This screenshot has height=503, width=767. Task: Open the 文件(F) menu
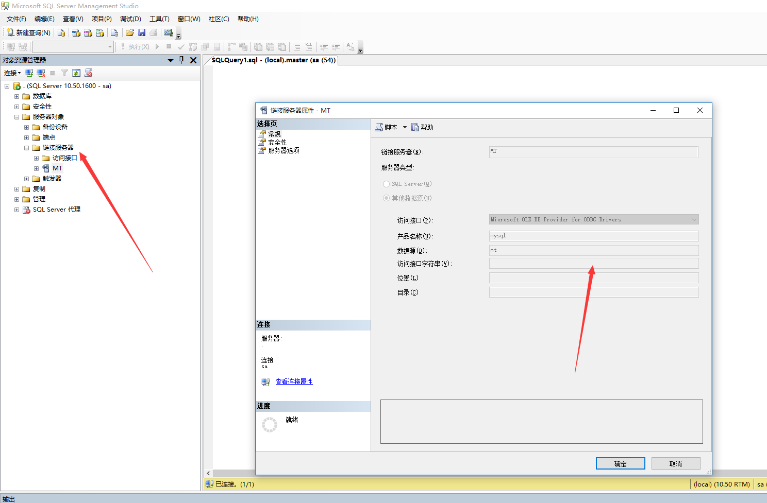(x=16, y=19)
